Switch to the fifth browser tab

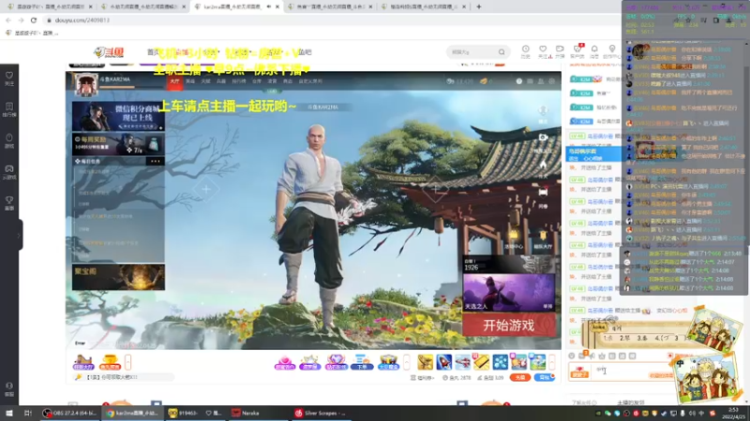click(424, 7)
